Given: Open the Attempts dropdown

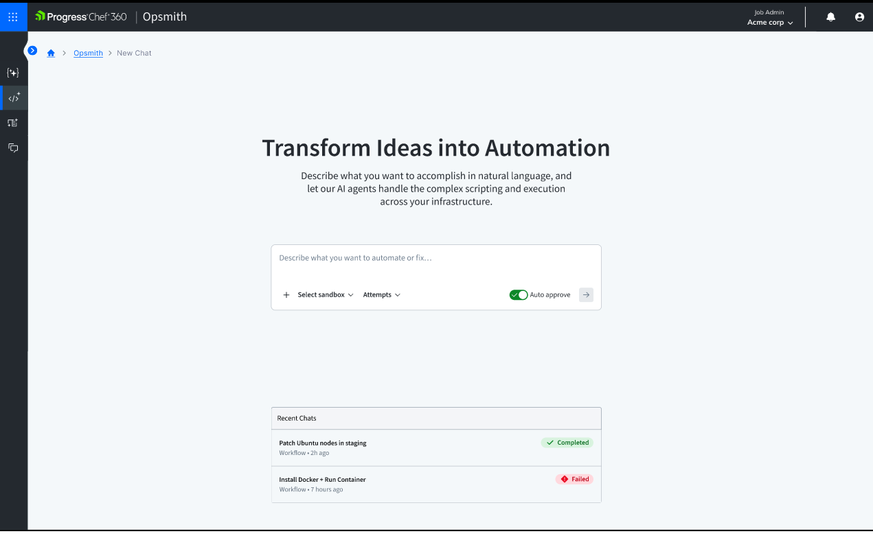Looking at the screenshot, I should point(381,295).
